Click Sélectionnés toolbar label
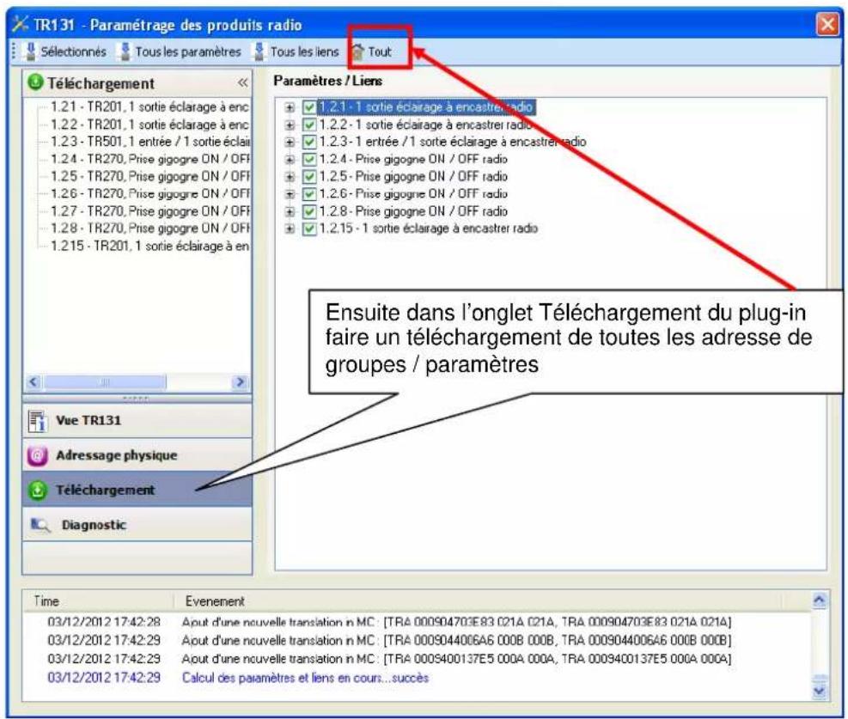 pyautogui.click(x=74, y=52)
